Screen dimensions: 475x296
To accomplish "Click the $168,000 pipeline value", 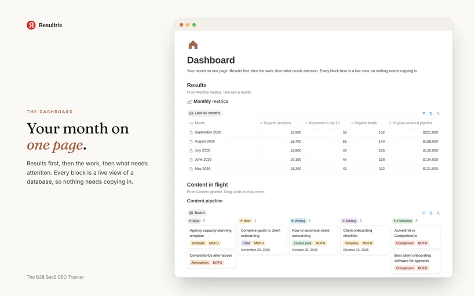I will pos(430,142).
